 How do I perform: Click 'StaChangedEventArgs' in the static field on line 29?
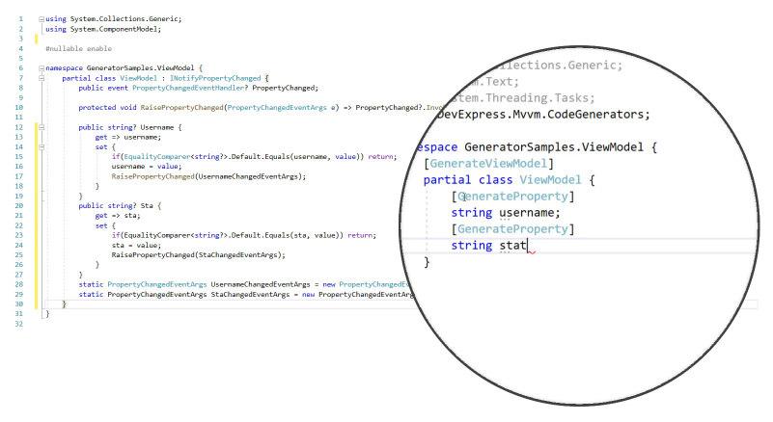pyautogui.click(x=250, y=295)
